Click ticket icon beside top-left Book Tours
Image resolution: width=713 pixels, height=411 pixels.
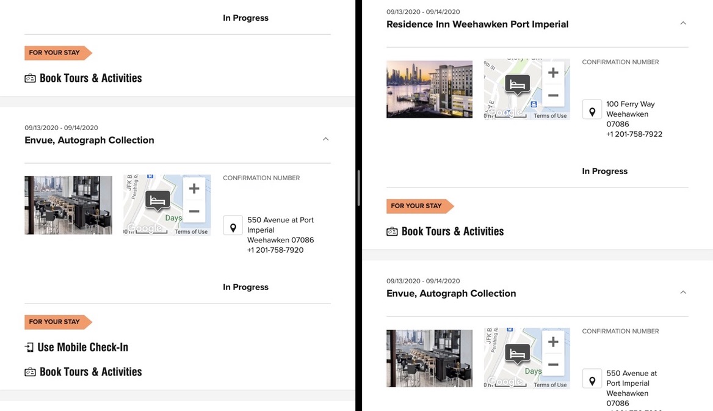30,79
